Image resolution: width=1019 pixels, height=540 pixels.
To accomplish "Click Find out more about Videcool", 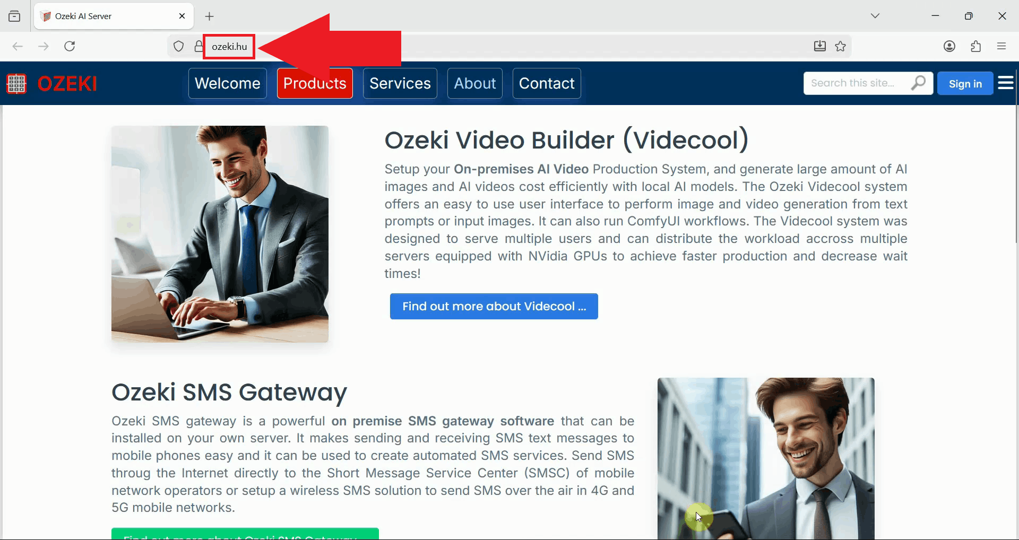I will (x=494, y=306).
